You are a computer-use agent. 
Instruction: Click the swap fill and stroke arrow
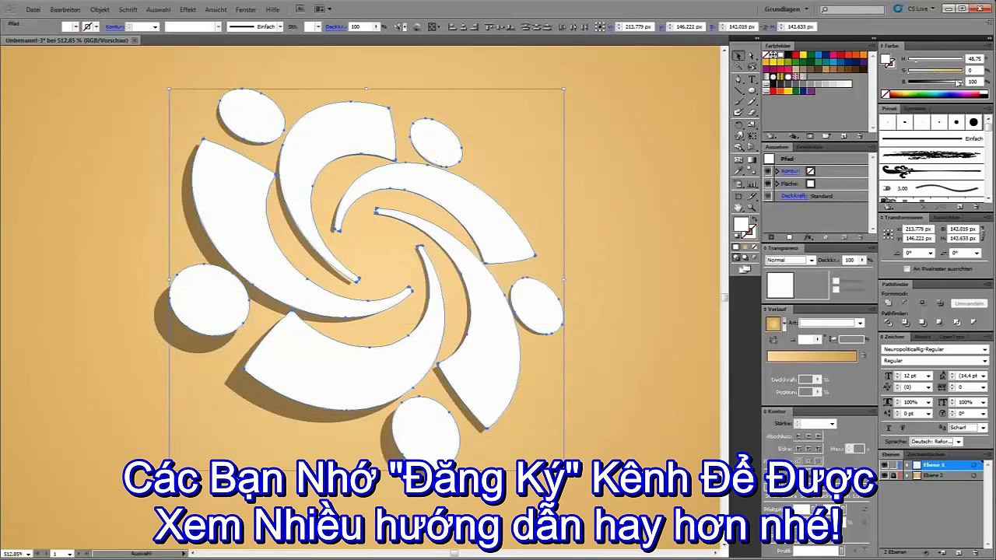[753, 220]
